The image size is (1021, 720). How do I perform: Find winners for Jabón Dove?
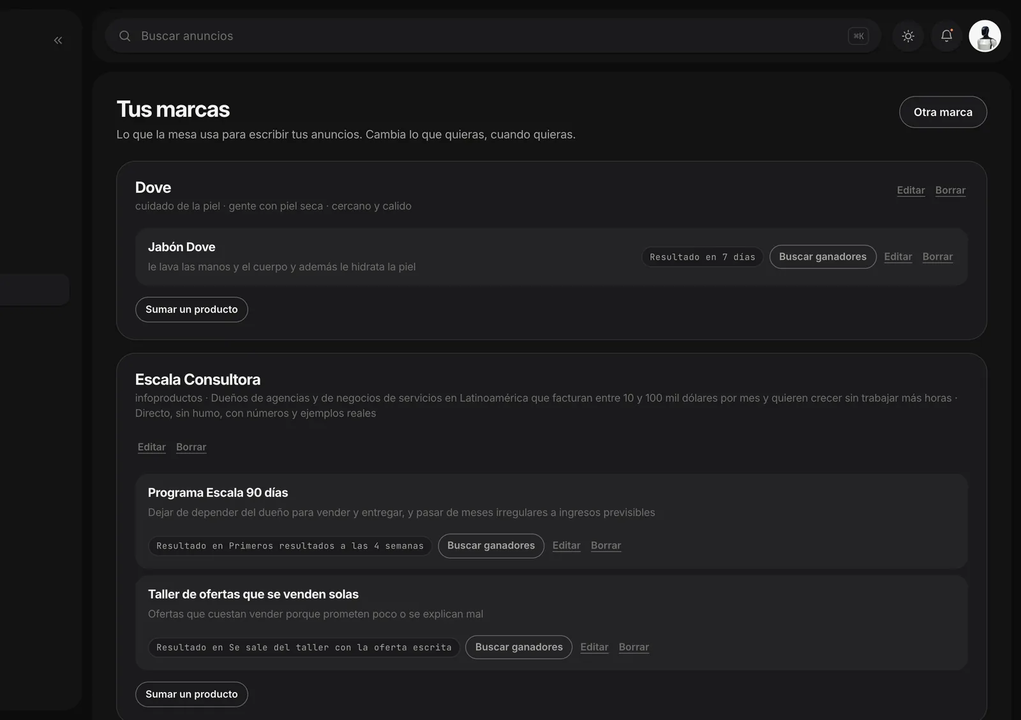click(823, 257)
